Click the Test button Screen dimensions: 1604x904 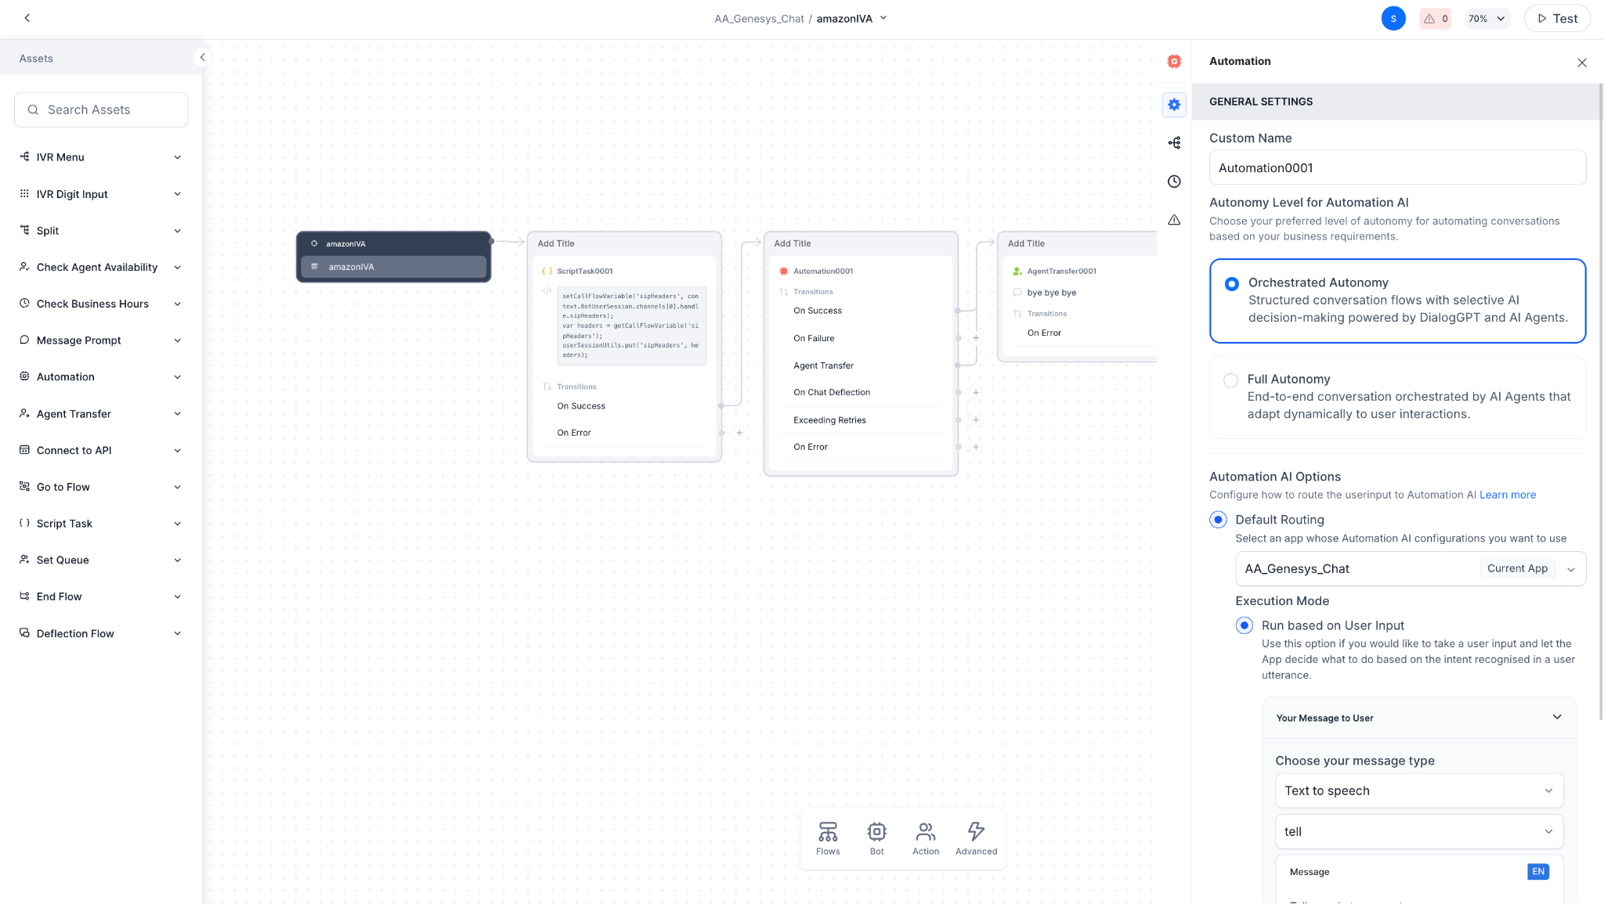[x=1555, y=18]
